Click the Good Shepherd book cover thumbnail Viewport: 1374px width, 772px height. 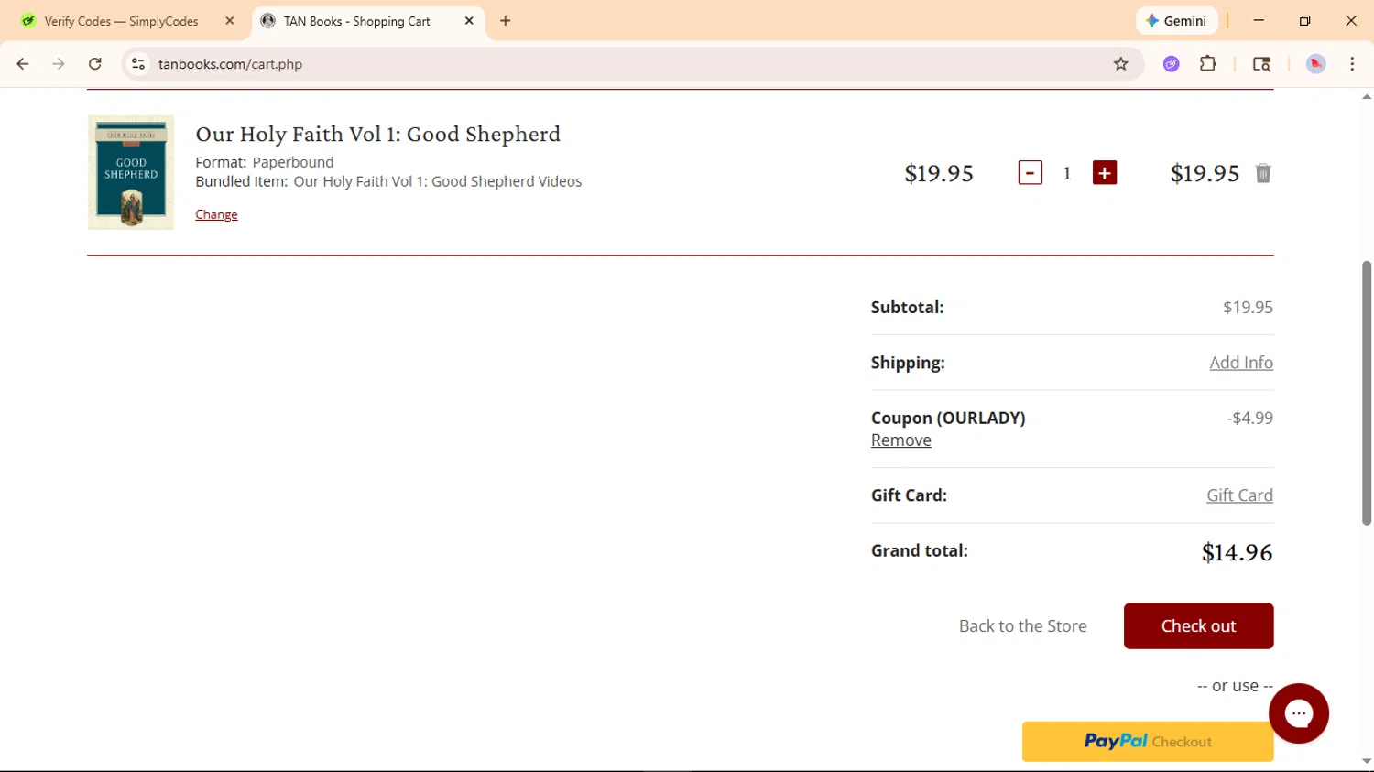pyautogui.click(x=131, y=172)
